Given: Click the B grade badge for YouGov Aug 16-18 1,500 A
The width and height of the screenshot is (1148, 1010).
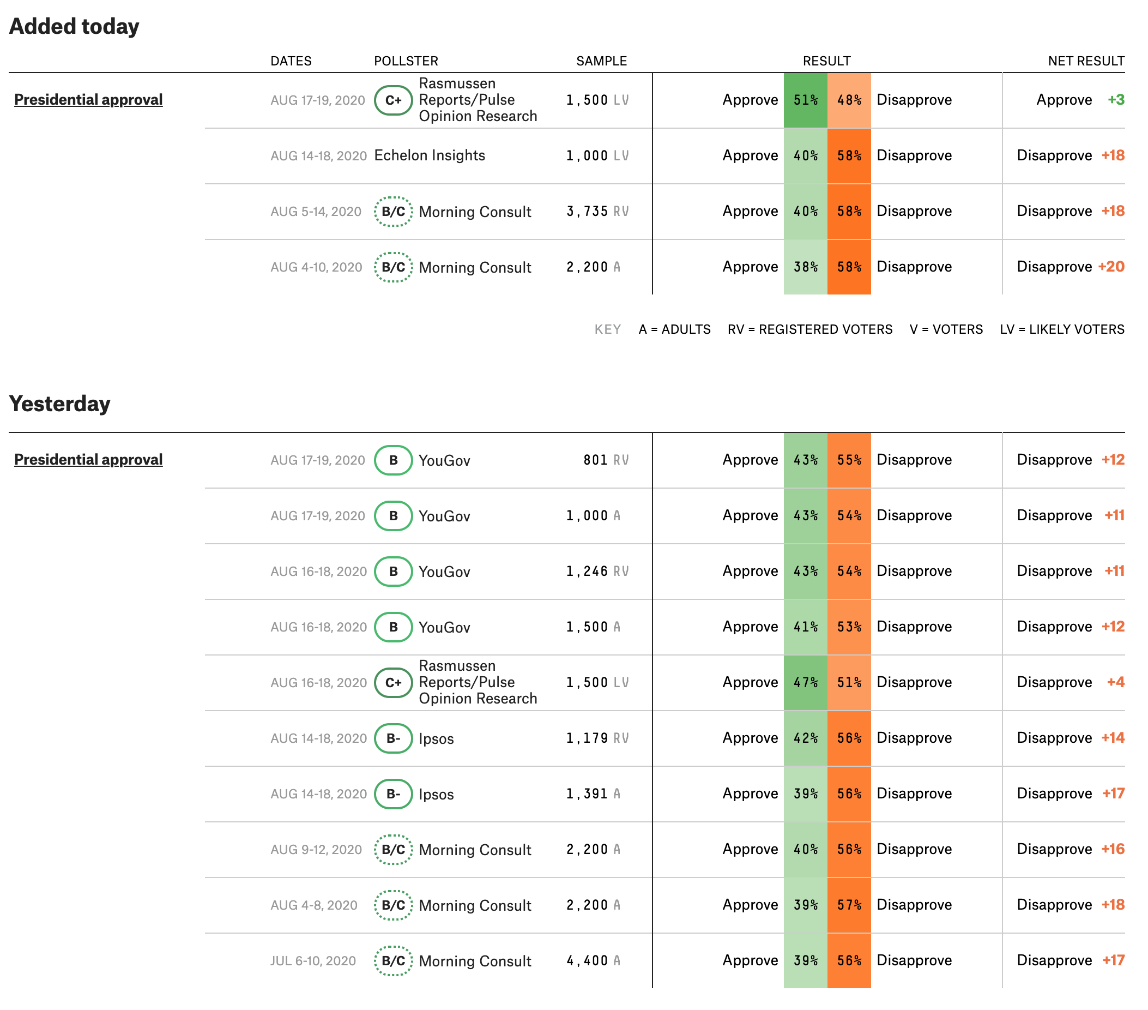Looking at the screenshot, I should 393,627.
